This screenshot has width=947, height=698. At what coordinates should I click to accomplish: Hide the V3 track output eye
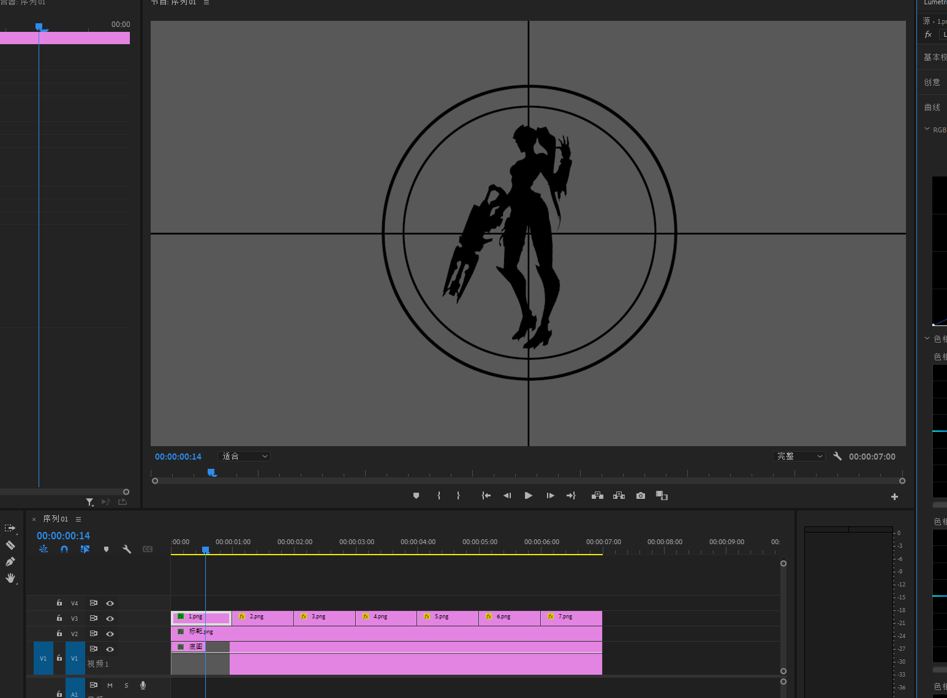tap(110, 619)
